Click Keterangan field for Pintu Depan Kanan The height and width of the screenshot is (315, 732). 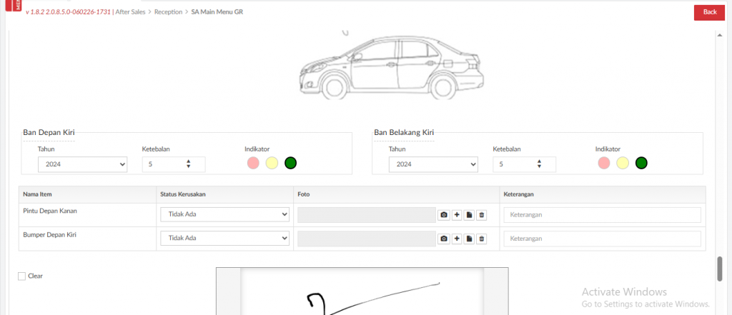pyautogui.click(x=602, y=215)
